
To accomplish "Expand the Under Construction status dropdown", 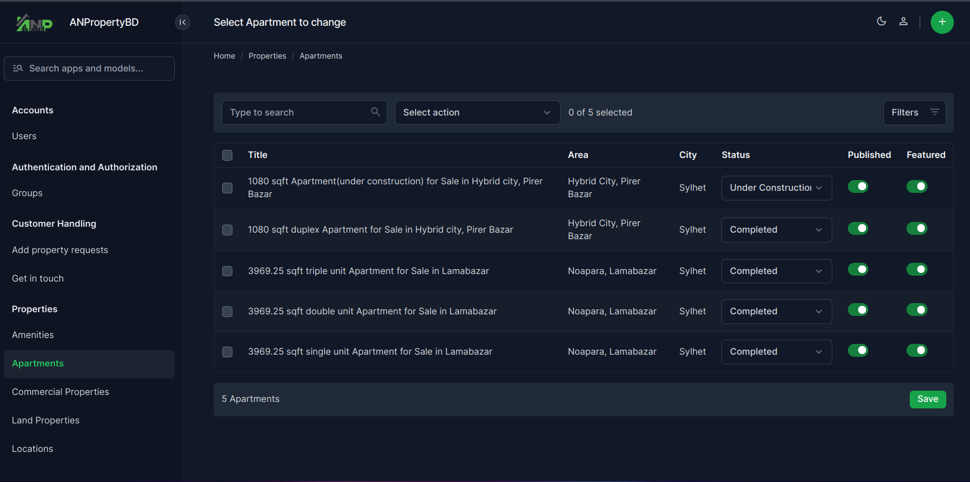I will click(776, 188).
